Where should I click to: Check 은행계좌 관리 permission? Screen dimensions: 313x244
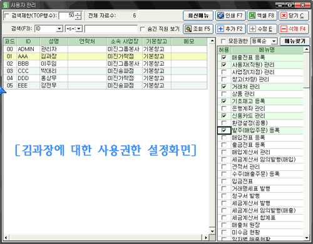224,108
